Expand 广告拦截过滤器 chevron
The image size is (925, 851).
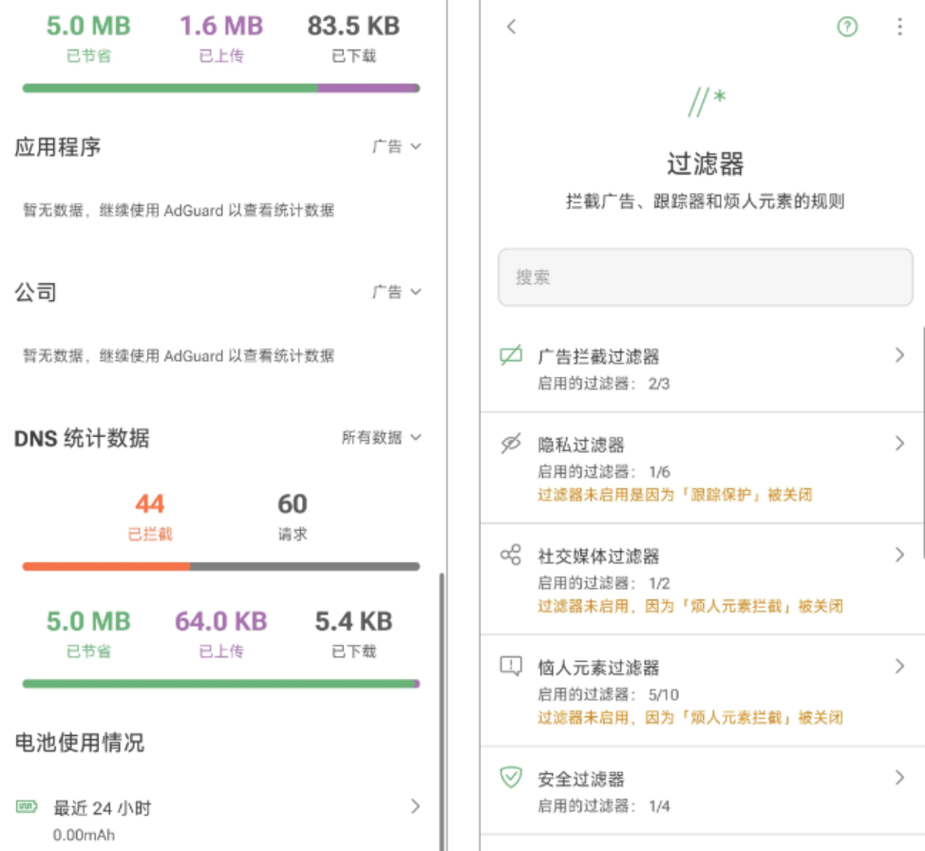(899, 355)
